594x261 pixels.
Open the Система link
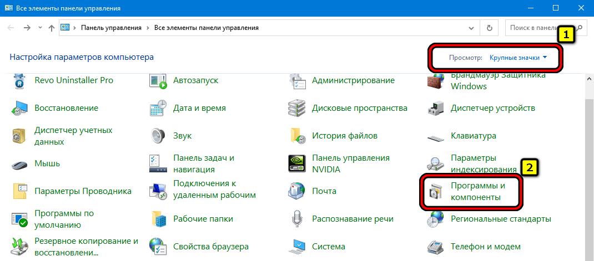(x=329, y=247)
